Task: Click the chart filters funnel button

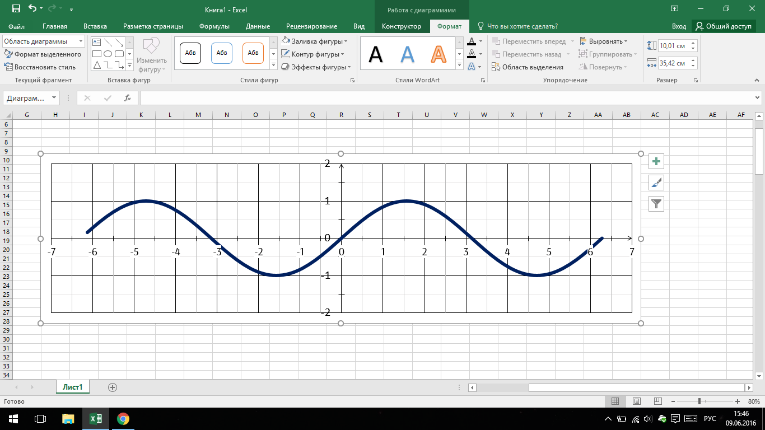Action: point(656,204)
